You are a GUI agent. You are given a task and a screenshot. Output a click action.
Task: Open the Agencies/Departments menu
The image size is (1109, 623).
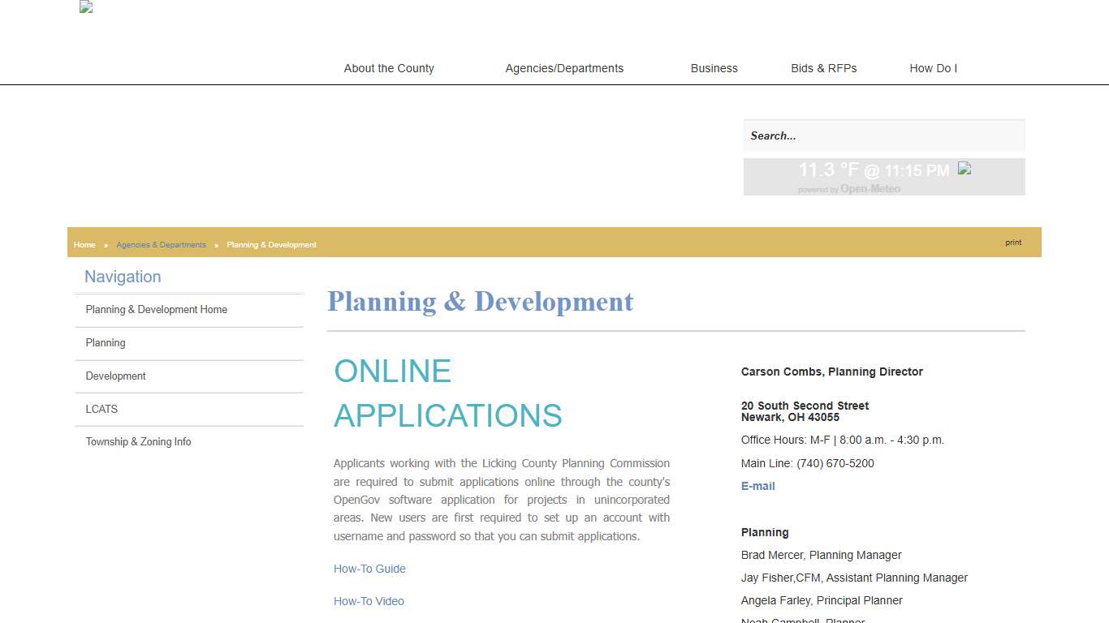point(564,68)
